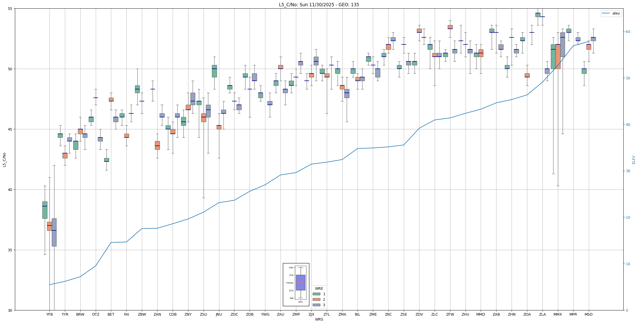
Task: Click the BIL station tick label
Action: click(357, 314)
